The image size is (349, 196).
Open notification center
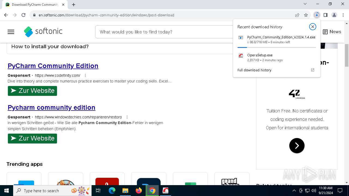coord(340,191)
